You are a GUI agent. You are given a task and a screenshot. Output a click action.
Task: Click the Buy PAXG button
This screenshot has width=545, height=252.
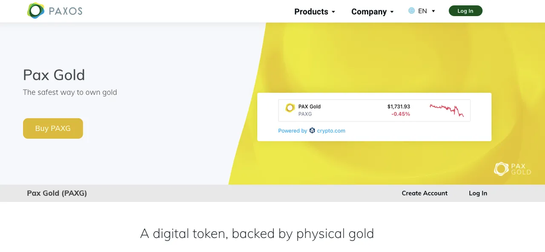click(x=53, y=128)
